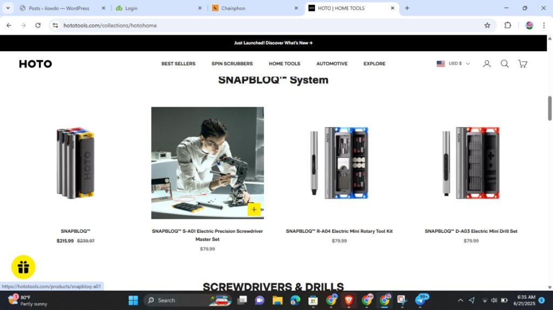Screen dimensions: 553x310
Task: Click the struck-through $239.97 price
Action: [x=86, y=241]
